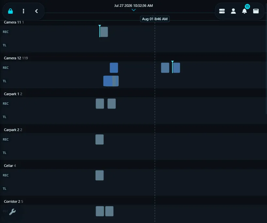267x223 pixels.
Task: Select second Carpark 1 REC block
Action: point(112,104)
